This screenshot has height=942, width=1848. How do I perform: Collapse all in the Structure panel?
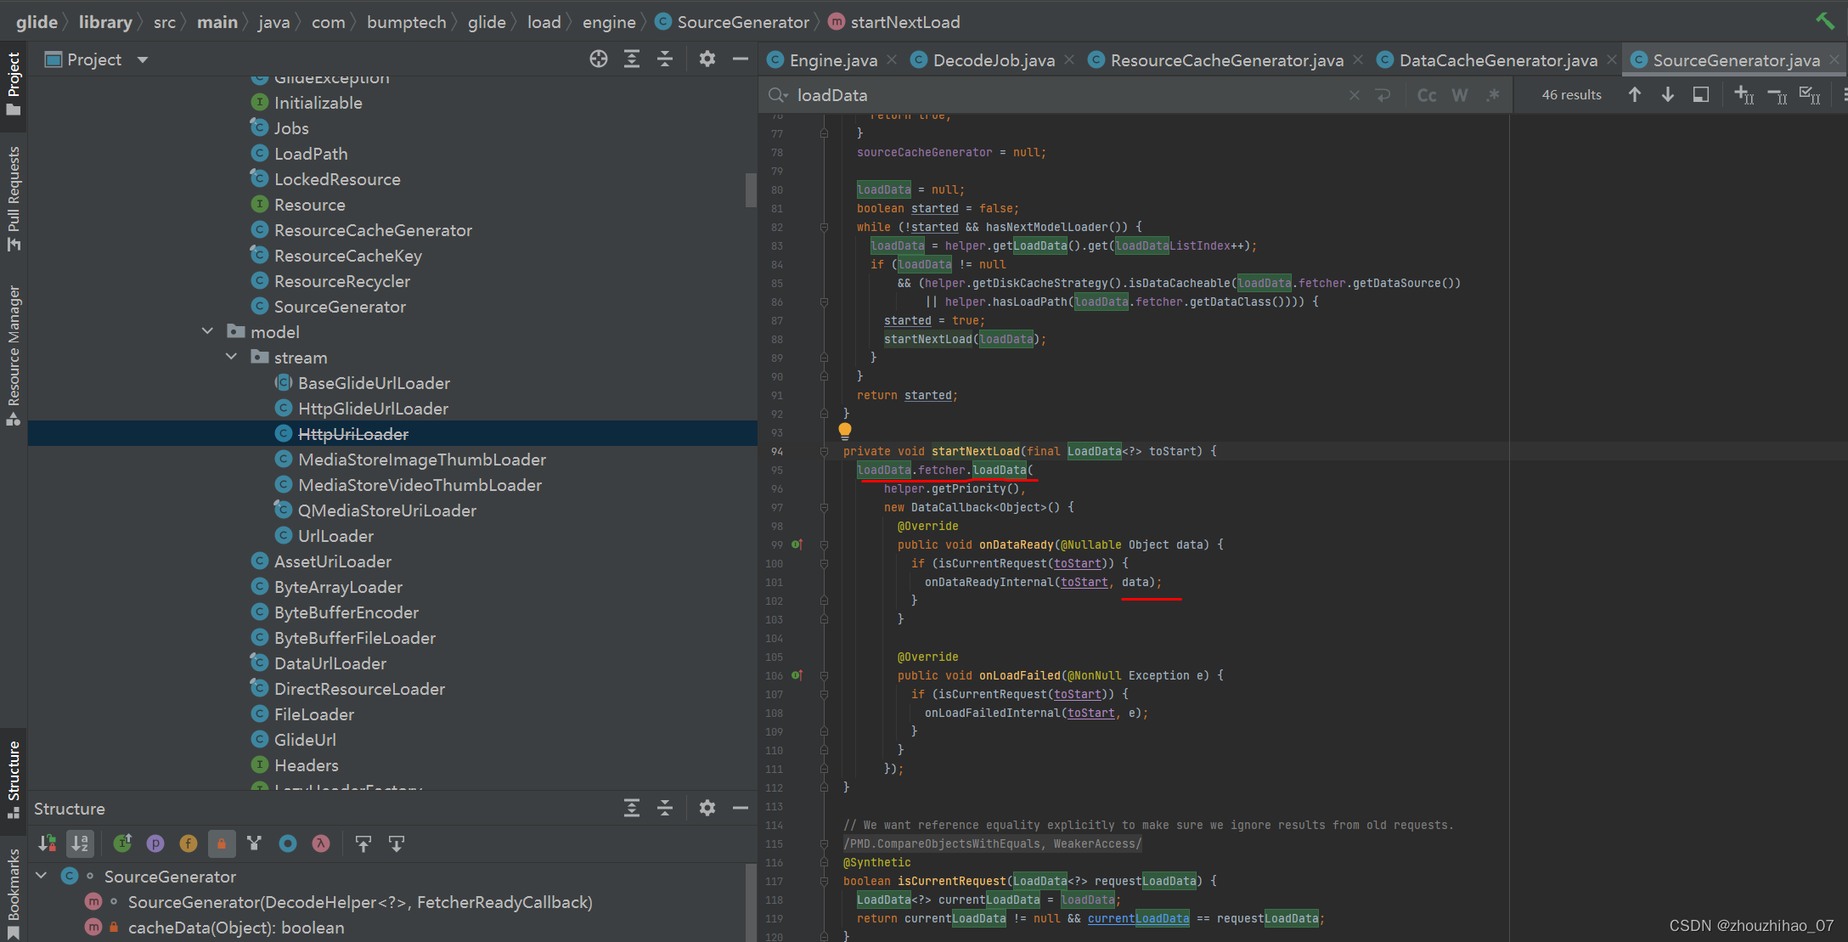point(665,808)
